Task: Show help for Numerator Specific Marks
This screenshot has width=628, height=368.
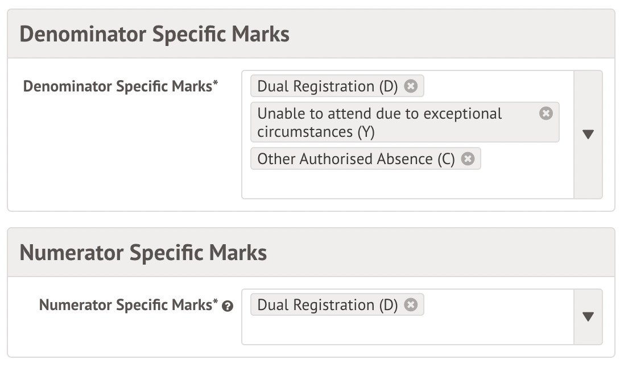Action: [x=228, y=306]
